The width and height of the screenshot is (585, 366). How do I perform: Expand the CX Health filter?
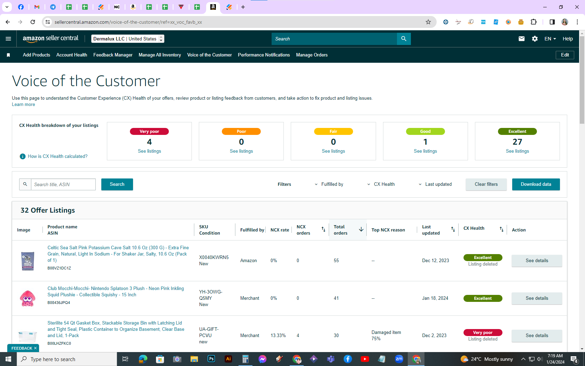(x=381, y=184)
